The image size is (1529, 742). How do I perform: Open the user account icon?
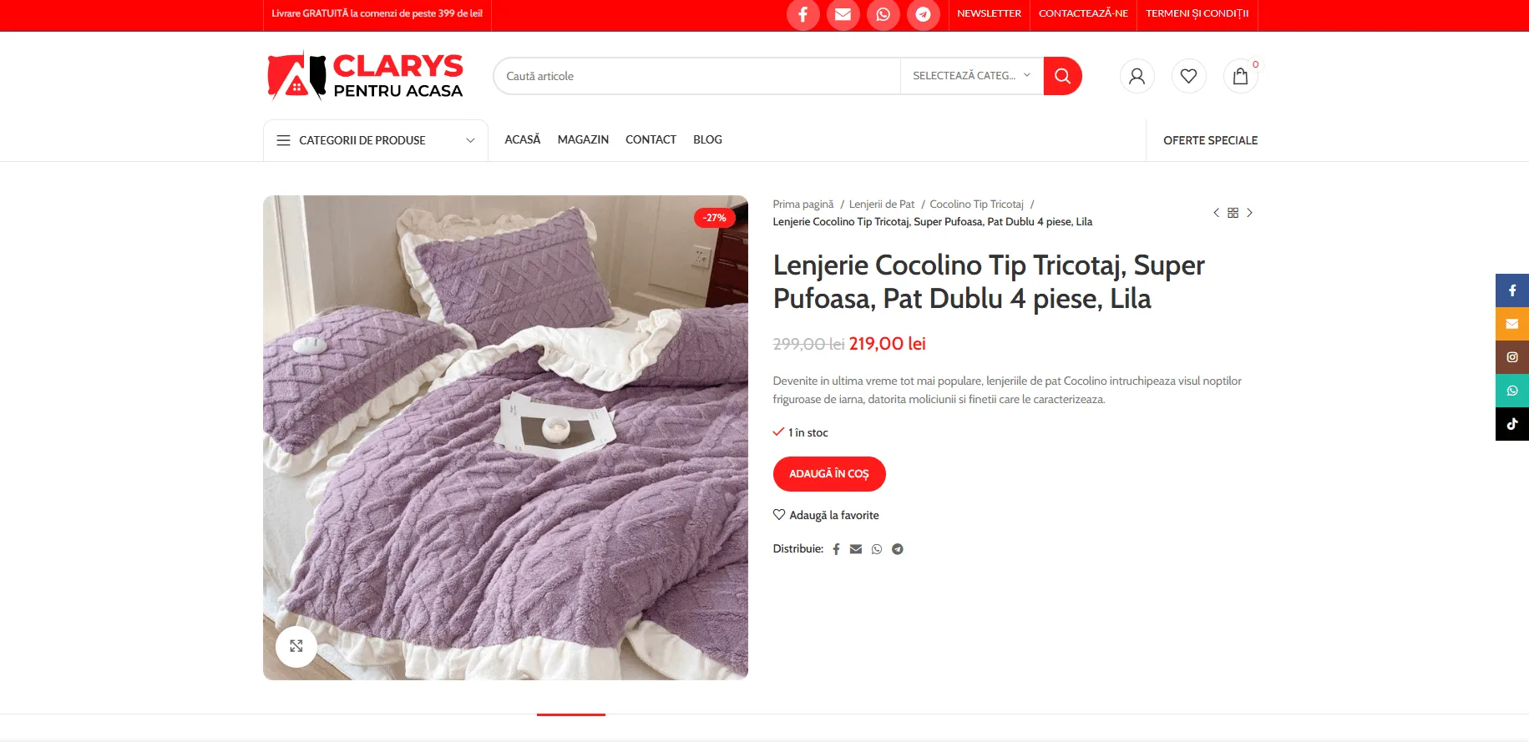point(1137,76)
